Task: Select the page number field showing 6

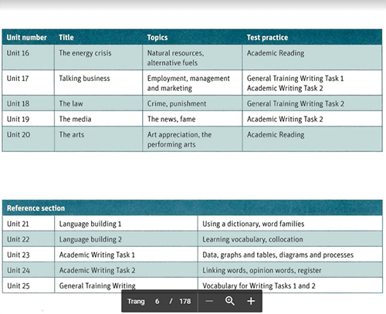Action: point(157,301)
